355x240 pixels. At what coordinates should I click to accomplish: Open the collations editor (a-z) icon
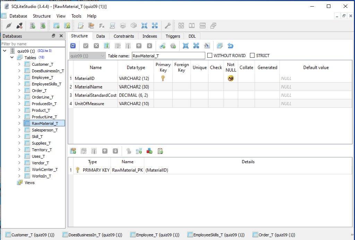coord(123,26)
